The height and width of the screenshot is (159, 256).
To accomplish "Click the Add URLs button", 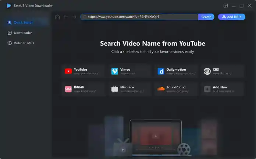I will 231,17.
